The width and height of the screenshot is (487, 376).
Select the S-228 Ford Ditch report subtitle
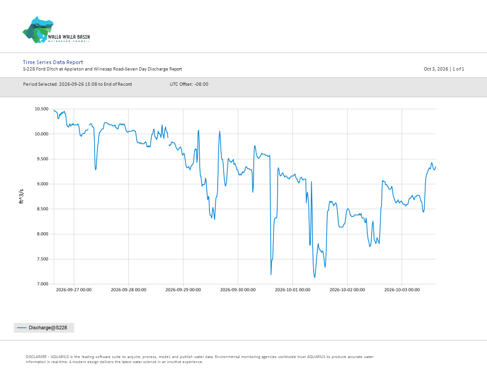click(x=102, y=69)
